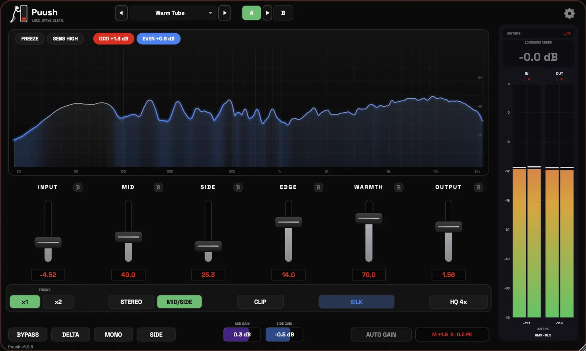Toggle the ODD +1.3 dB harmonics pill
This screenshot has width=586, height=351.
tap(114, 38)
